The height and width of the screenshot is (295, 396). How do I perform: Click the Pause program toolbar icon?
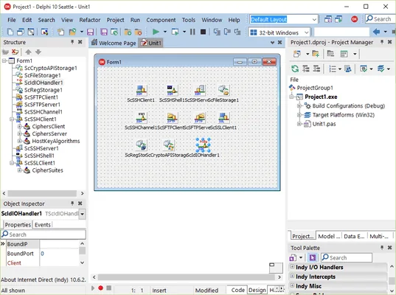192,32
